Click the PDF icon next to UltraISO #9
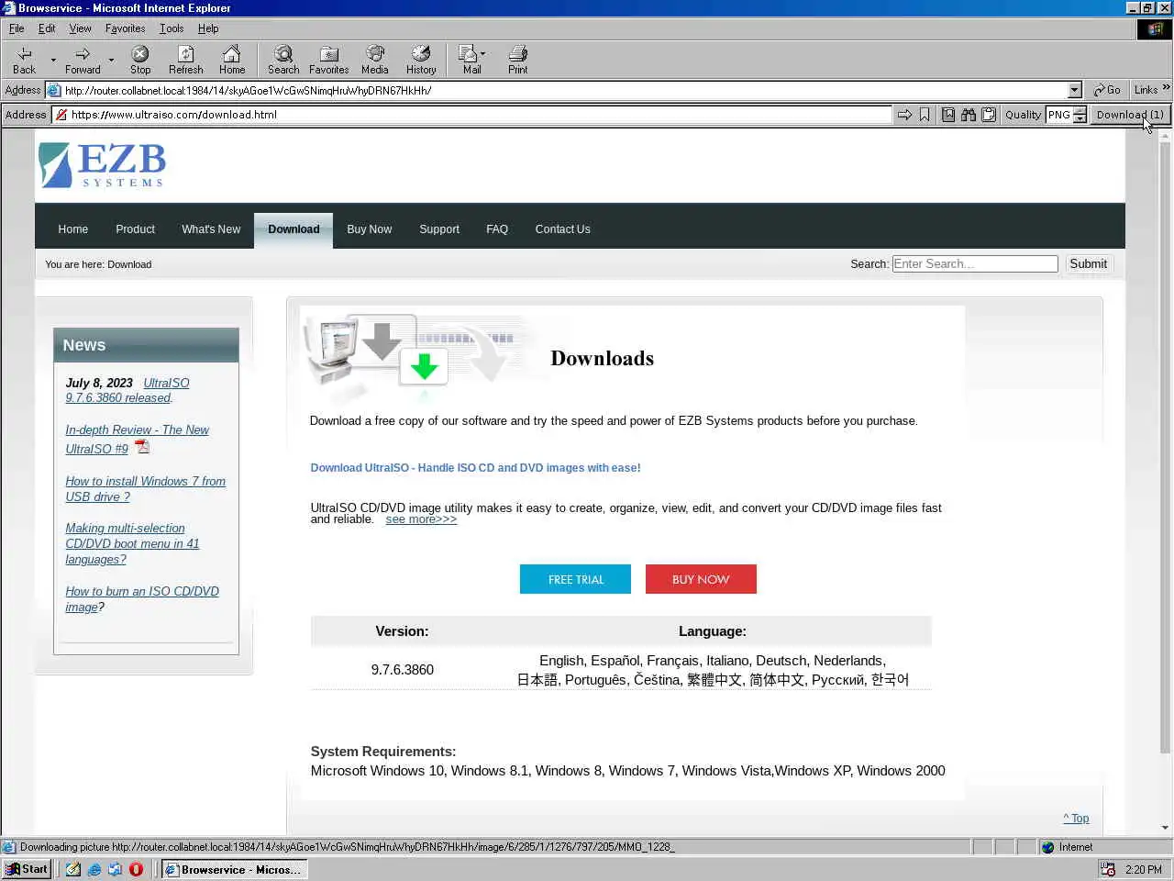This screenshot has height=881, width=1174. click(x=142, y=447)
